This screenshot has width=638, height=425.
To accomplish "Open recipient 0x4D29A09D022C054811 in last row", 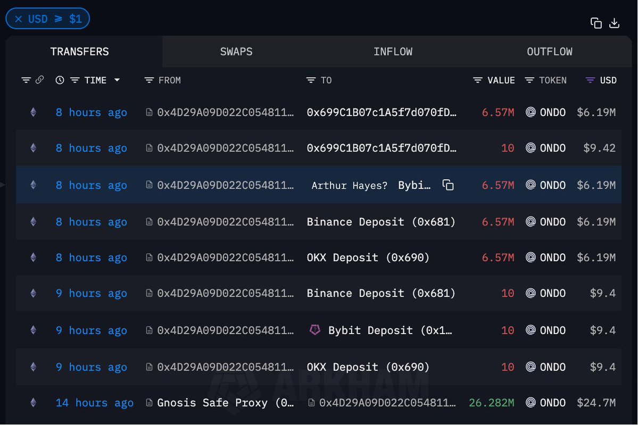I will (387, 403).
